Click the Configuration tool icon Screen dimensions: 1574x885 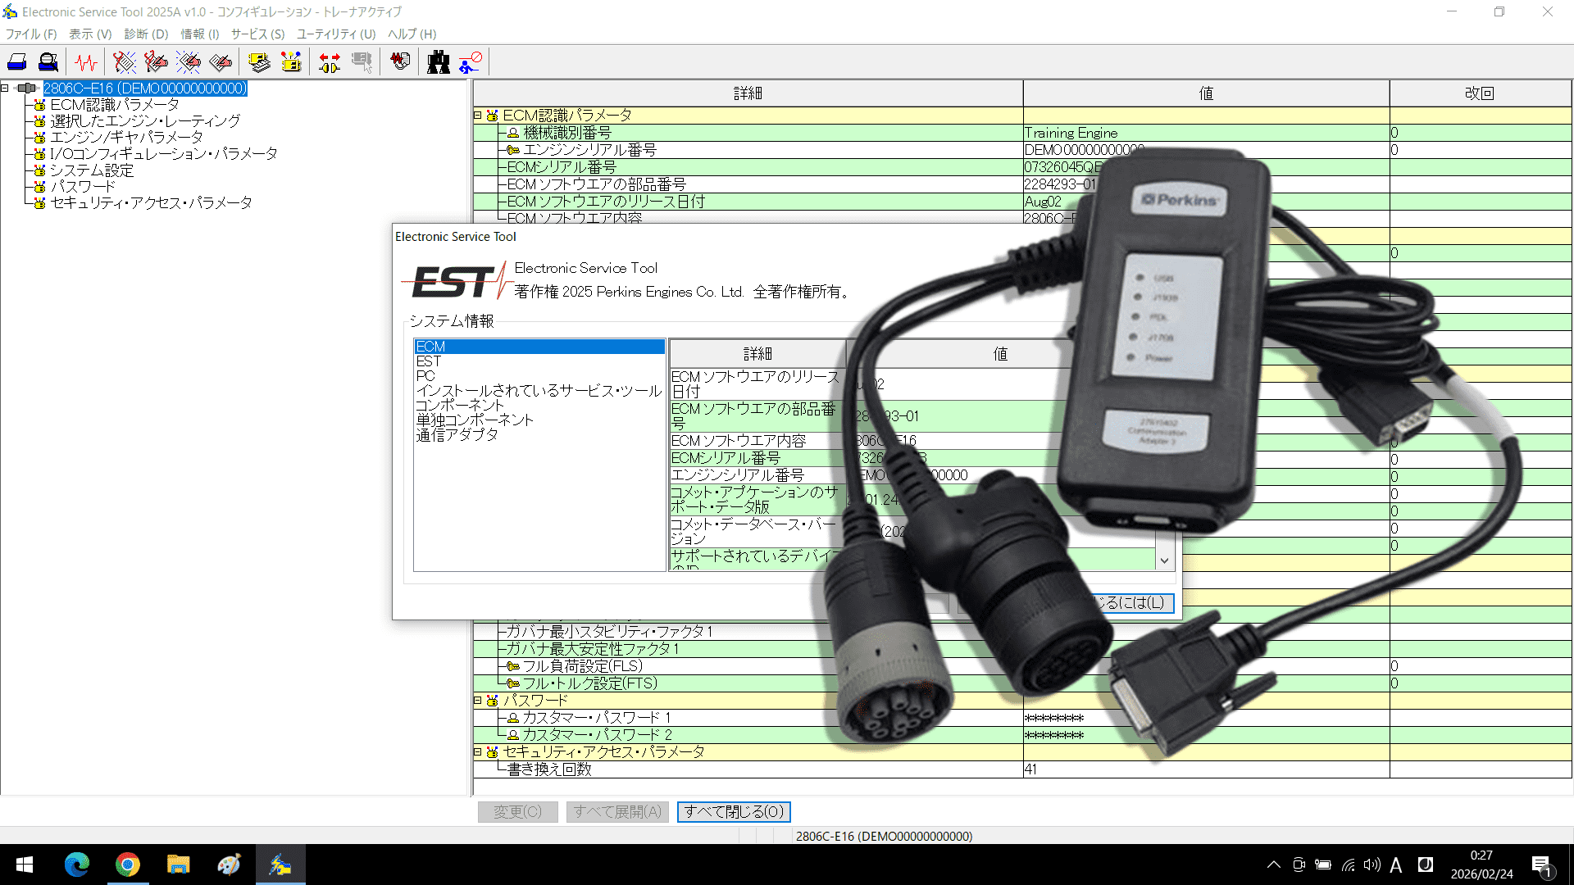(291, 62)
